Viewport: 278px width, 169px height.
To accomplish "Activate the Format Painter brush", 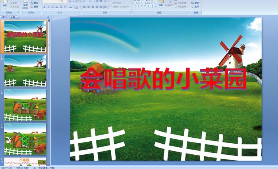I will [x=14, y=7].
